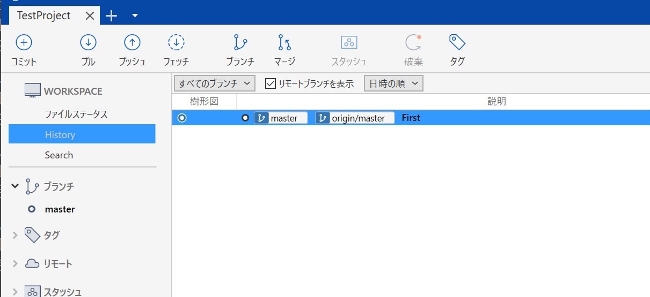The width and height of the screenshot is (650, 297).
Task: Click the stash icon beside sidebar スタッシュ
Action: [x=32, y=292]
